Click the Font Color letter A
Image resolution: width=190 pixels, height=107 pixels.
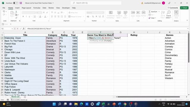(45, 17)
